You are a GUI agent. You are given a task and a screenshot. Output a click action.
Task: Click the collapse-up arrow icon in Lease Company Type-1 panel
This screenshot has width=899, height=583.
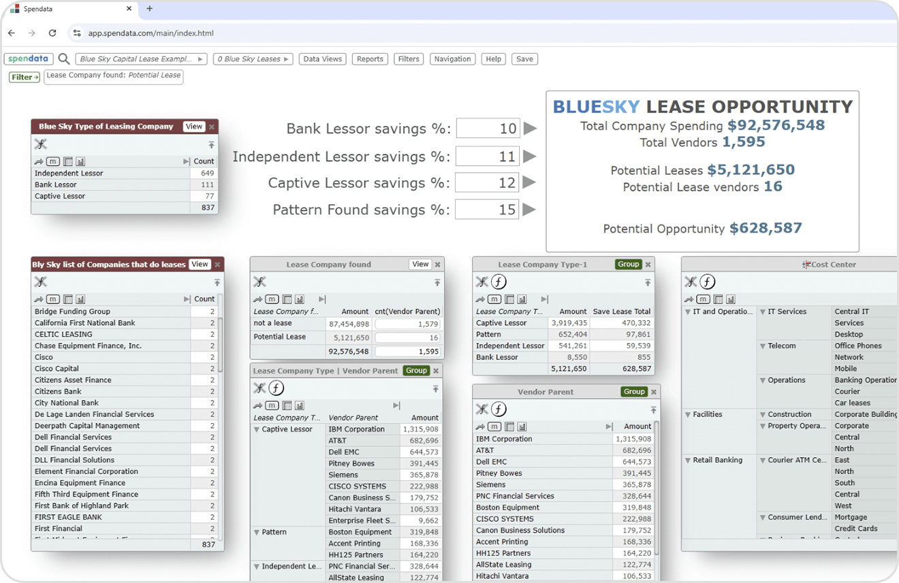[x=648, y=282]
